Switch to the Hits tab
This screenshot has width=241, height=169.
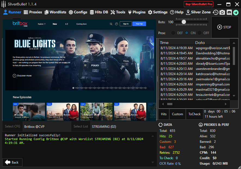[x=164, y=114]
